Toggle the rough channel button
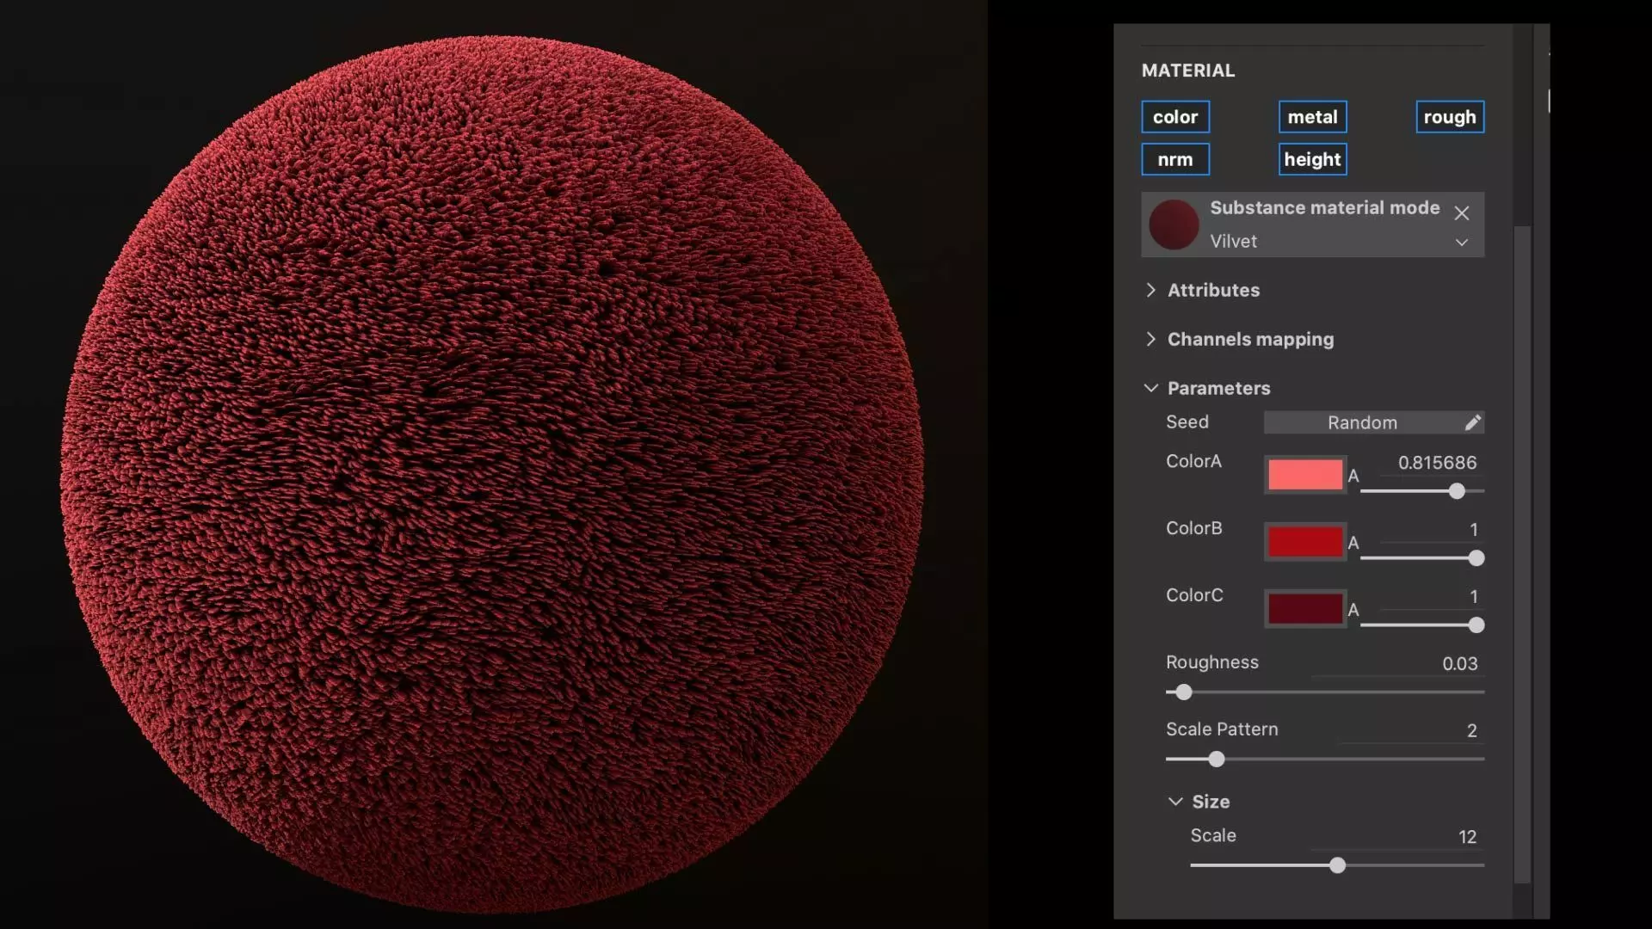Image resolution: width=1652 pixels, height=929 pixels. tap(1449, 117)
